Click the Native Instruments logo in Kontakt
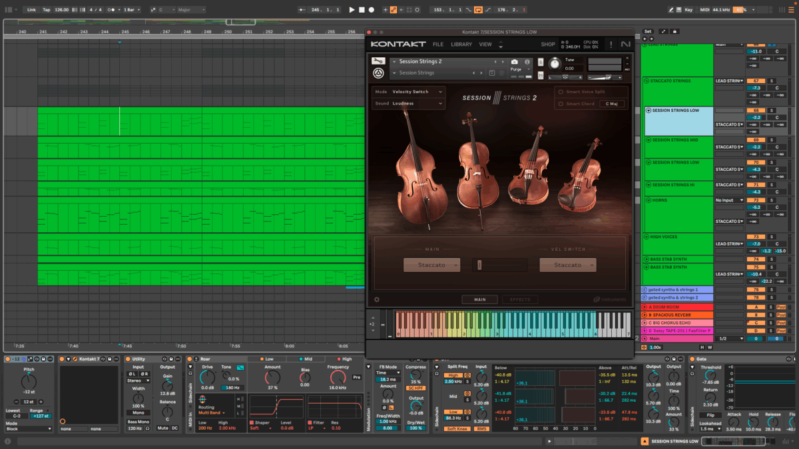The width and height of the screenshot is (799, 449). click(x=625, y=44)
